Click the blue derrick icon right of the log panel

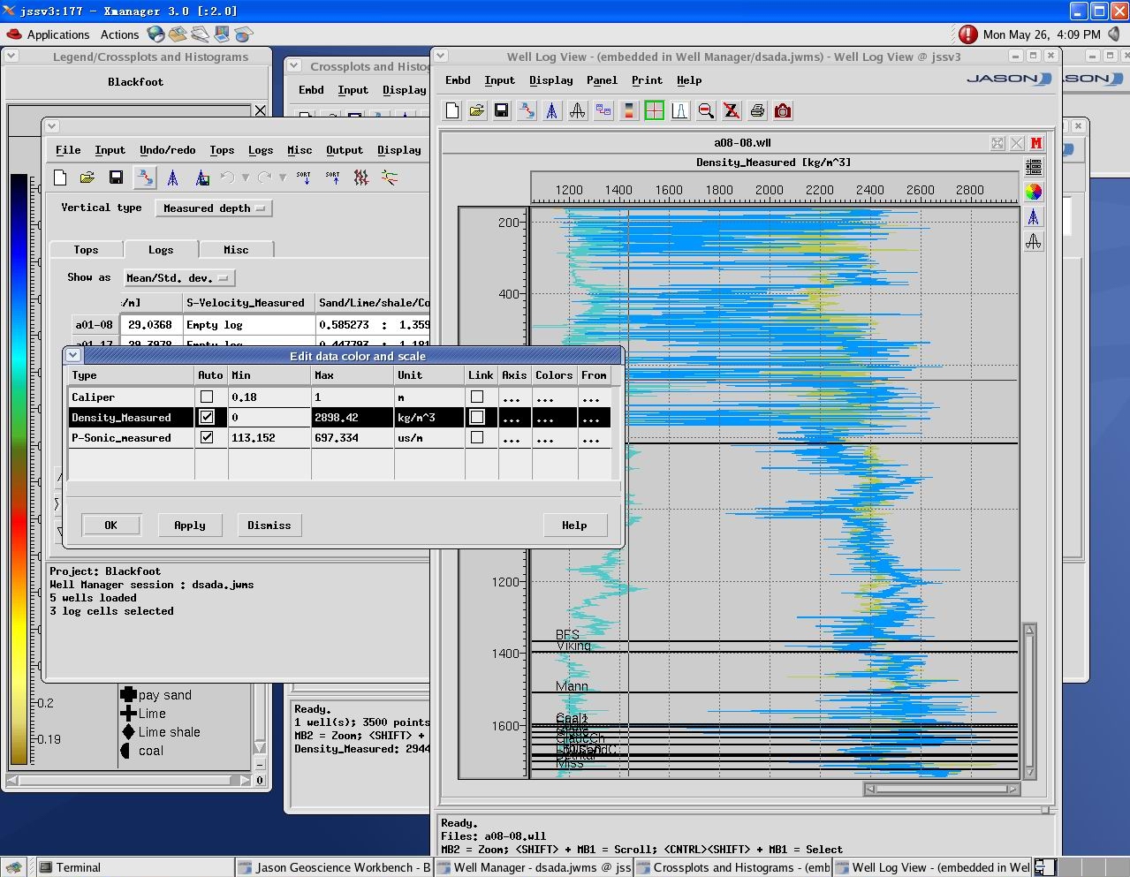click(1034, 216)
